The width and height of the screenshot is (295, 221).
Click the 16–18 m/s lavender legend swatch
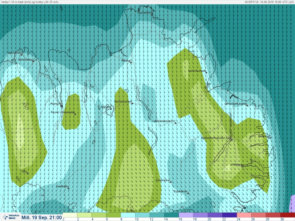(x=186, y=215)
